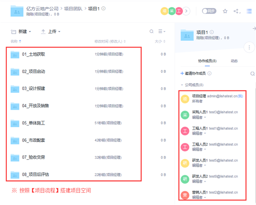Open the view mode list dropdown
Image resolution: width=256 pixels, height=205 pixels.
(162, 31)
